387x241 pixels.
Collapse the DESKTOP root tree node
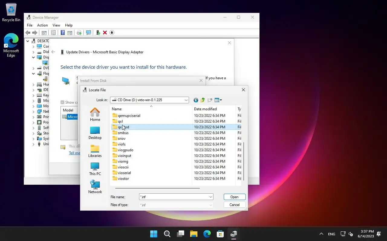coord(28,41)
